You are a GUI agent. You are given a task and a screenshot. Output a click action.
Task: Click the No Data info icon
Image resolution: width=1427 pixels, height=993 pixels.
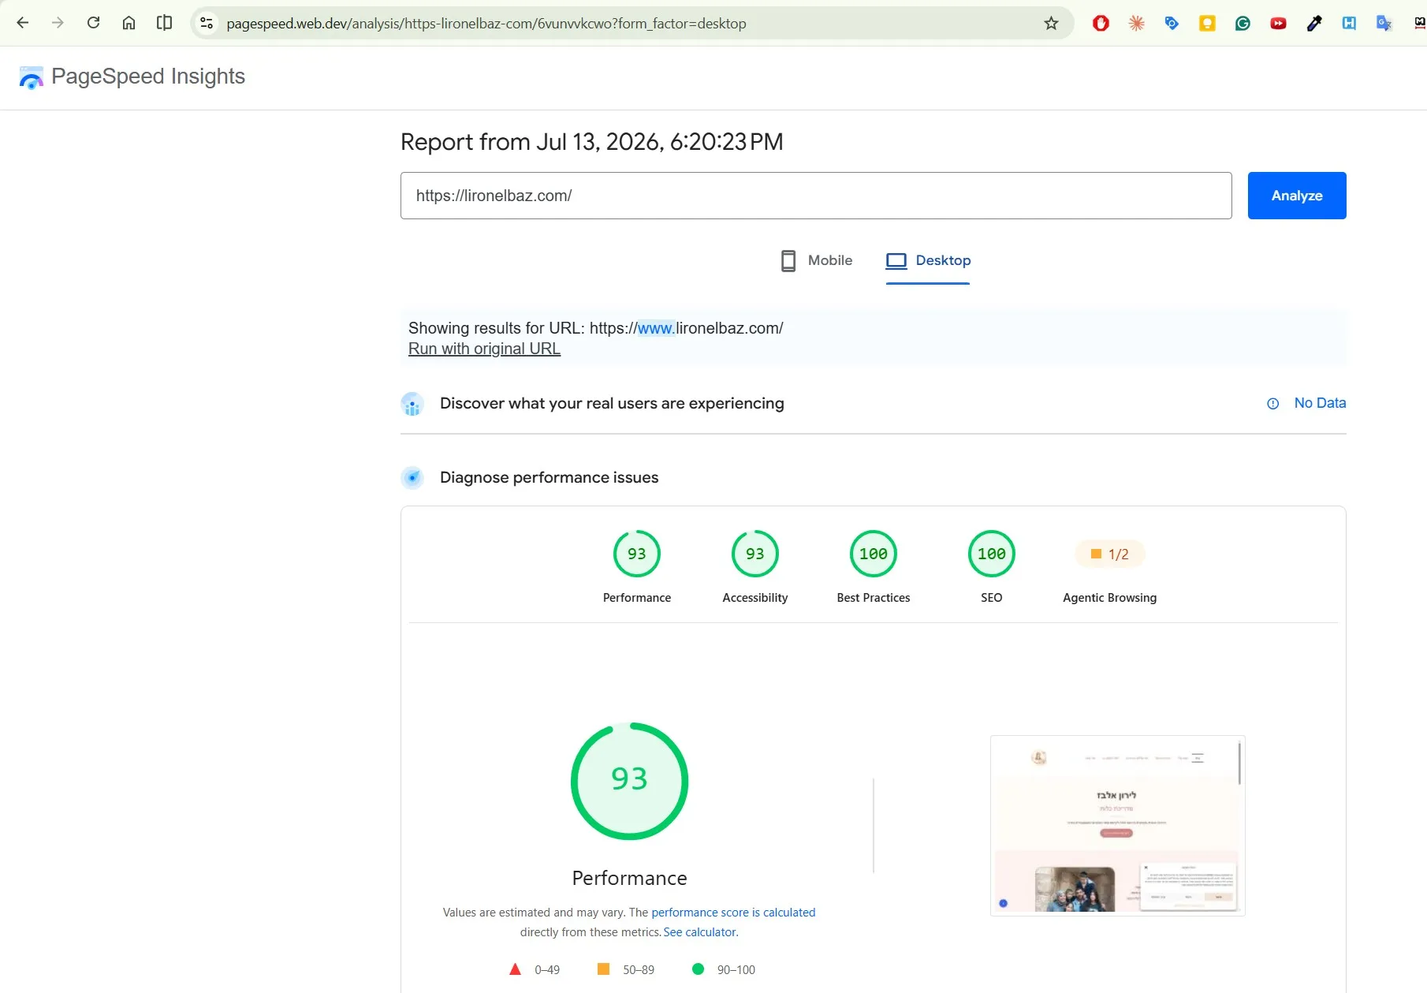[1272, 403]
